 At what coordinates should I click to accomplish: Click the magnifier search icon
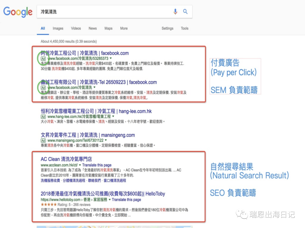pyautogui.click(x=185, y=12)
